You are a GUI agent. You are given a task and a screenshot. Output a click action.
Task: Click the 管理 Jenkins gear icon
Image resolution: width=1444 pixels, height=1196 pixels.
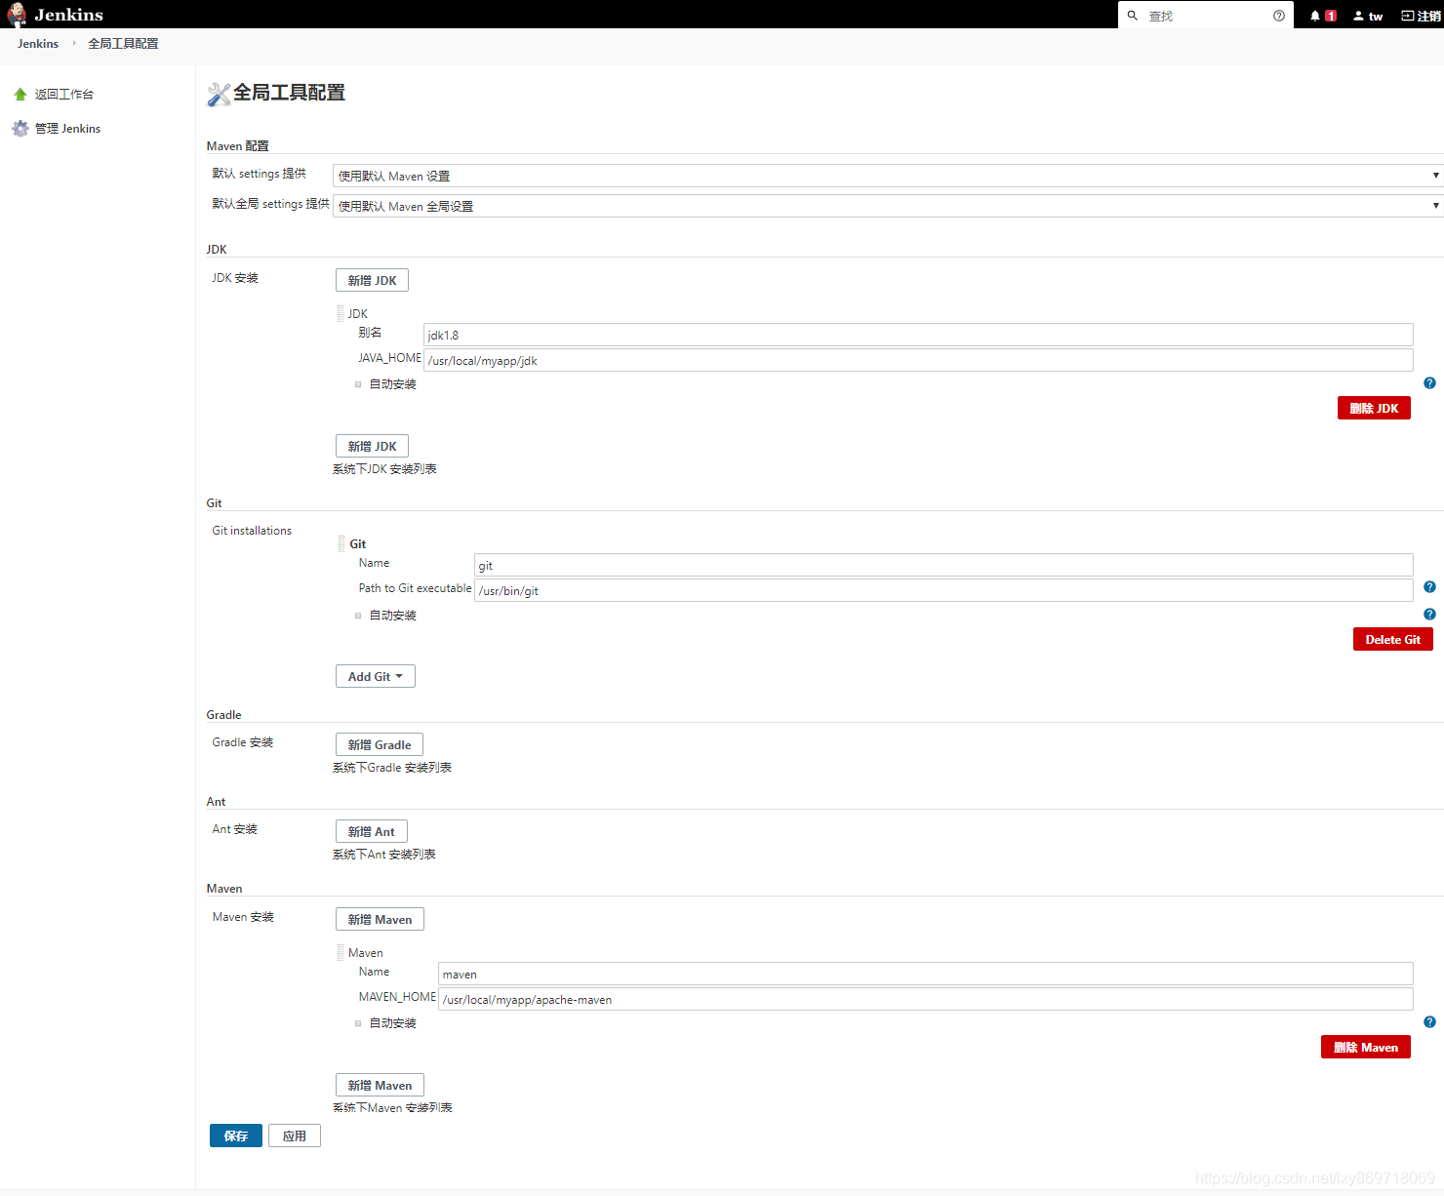(x=20, y=129)
